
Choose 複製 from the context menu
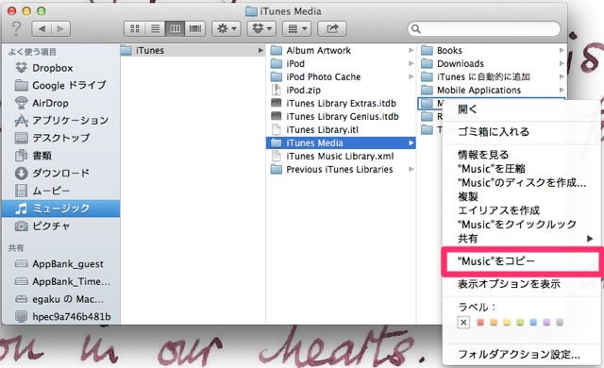tap(522, 196)
